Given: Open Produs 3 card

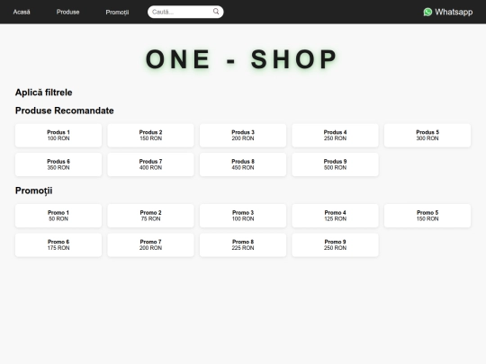Looking at the screenshot, I should 243,135.
